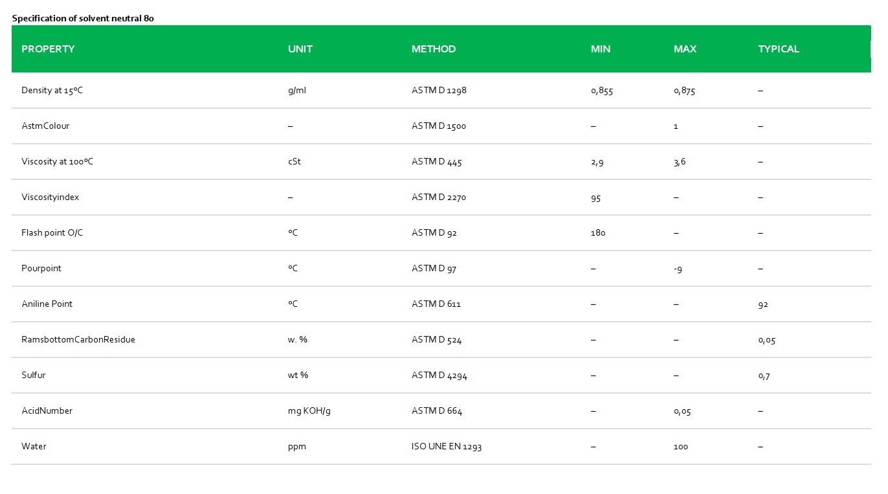Click the cSt unit cell
The height and width of the screenshot is (494, 888).
pos(294,162)
